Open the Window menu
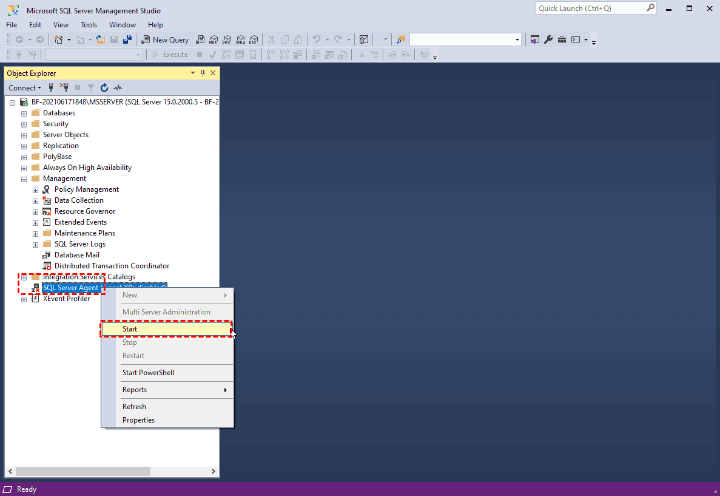The height and width of the screenshot is (496, 720). (x=122, y=25)
